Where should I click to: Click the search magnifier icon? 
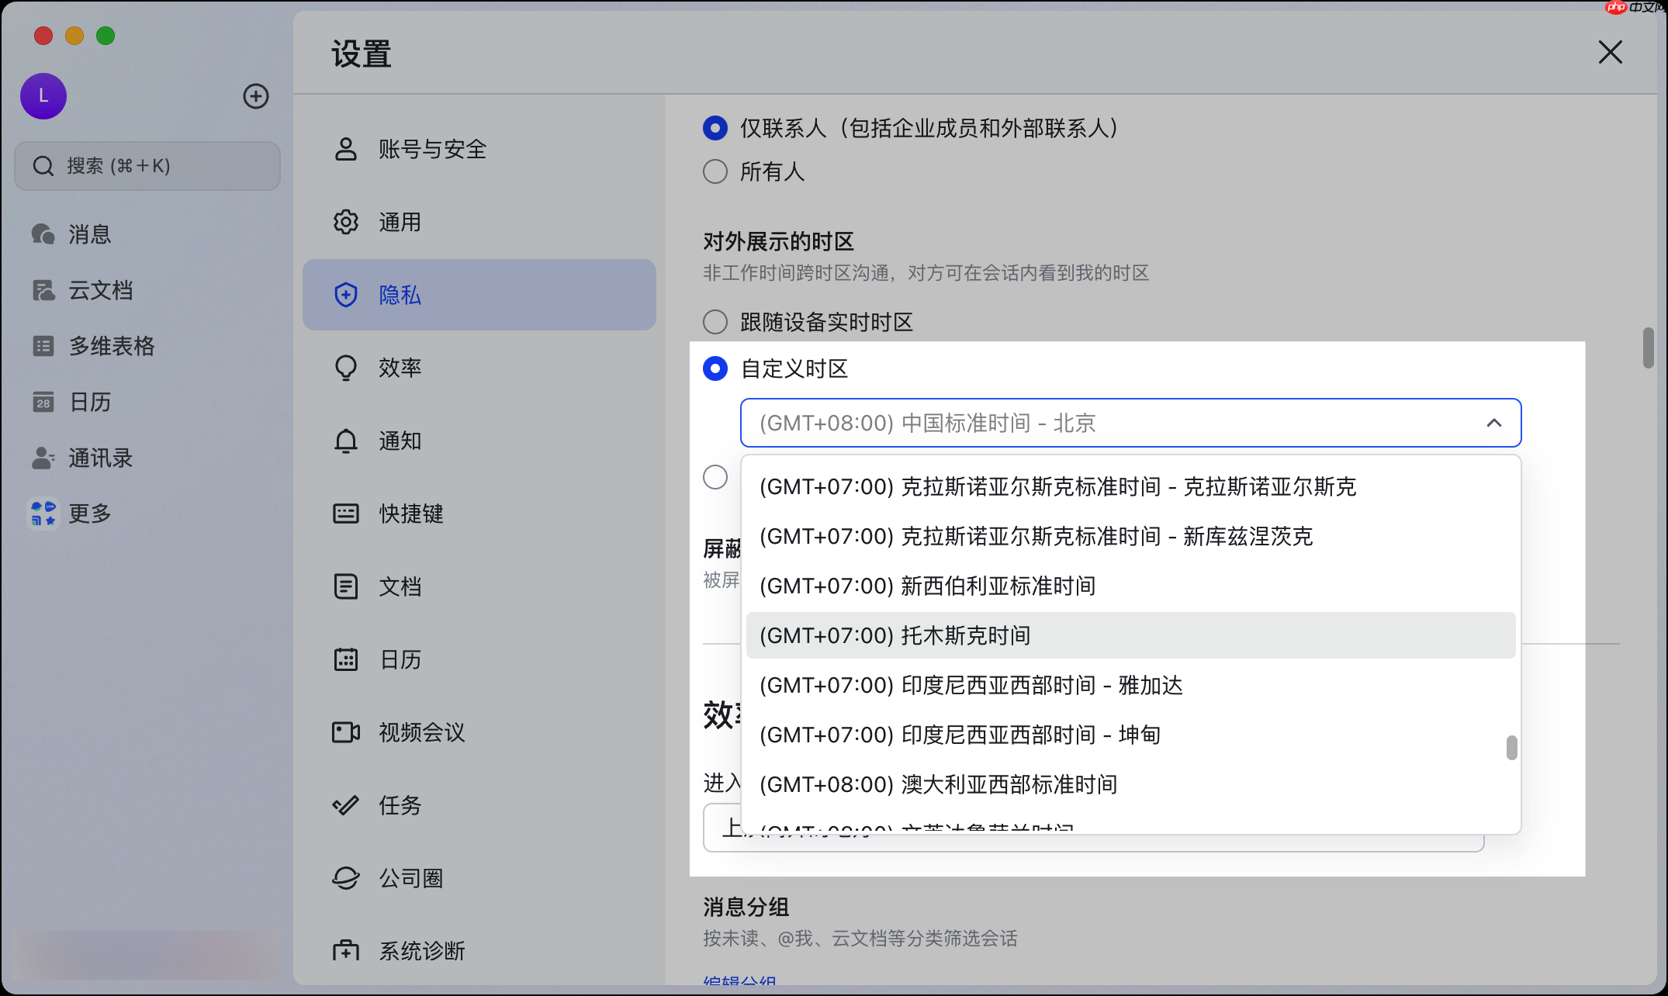click(x=43, y=166)
